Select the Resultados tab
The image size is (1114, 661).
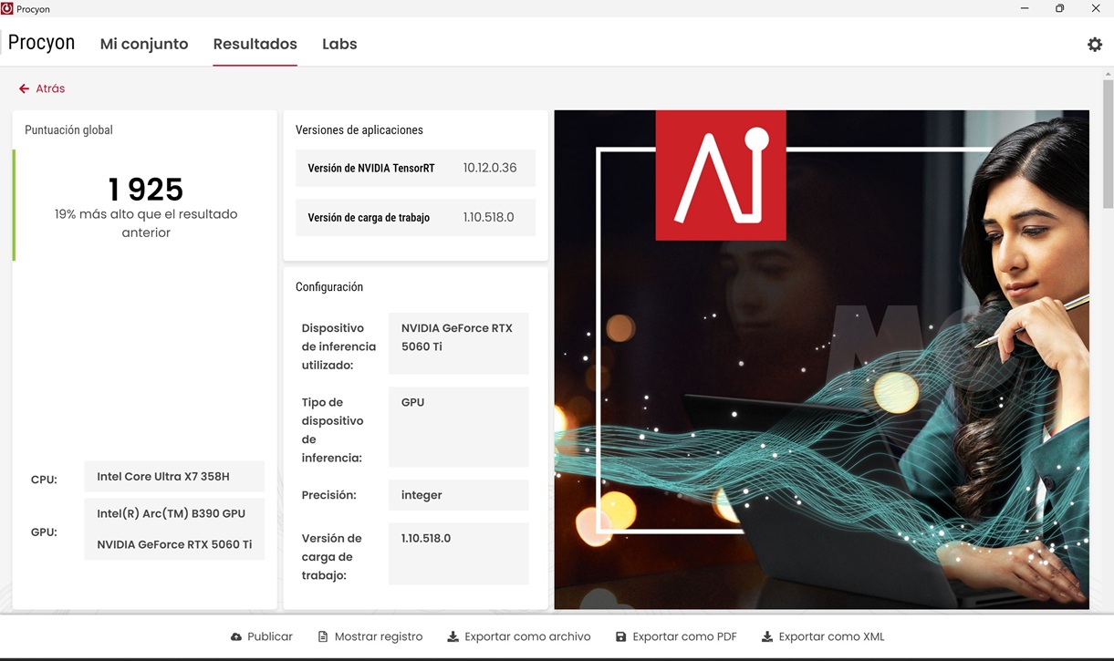(255, 44)
